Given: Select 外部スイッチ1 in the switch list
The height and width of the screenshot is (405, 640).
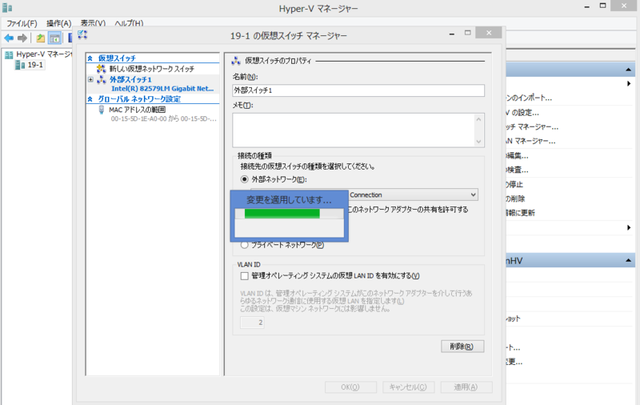Looking at the screenshot, I should [x=130, y=79].
